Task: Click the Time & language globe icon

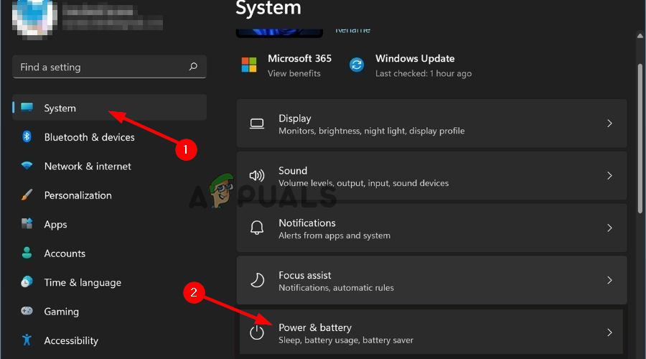Action: tap(27, 282)
